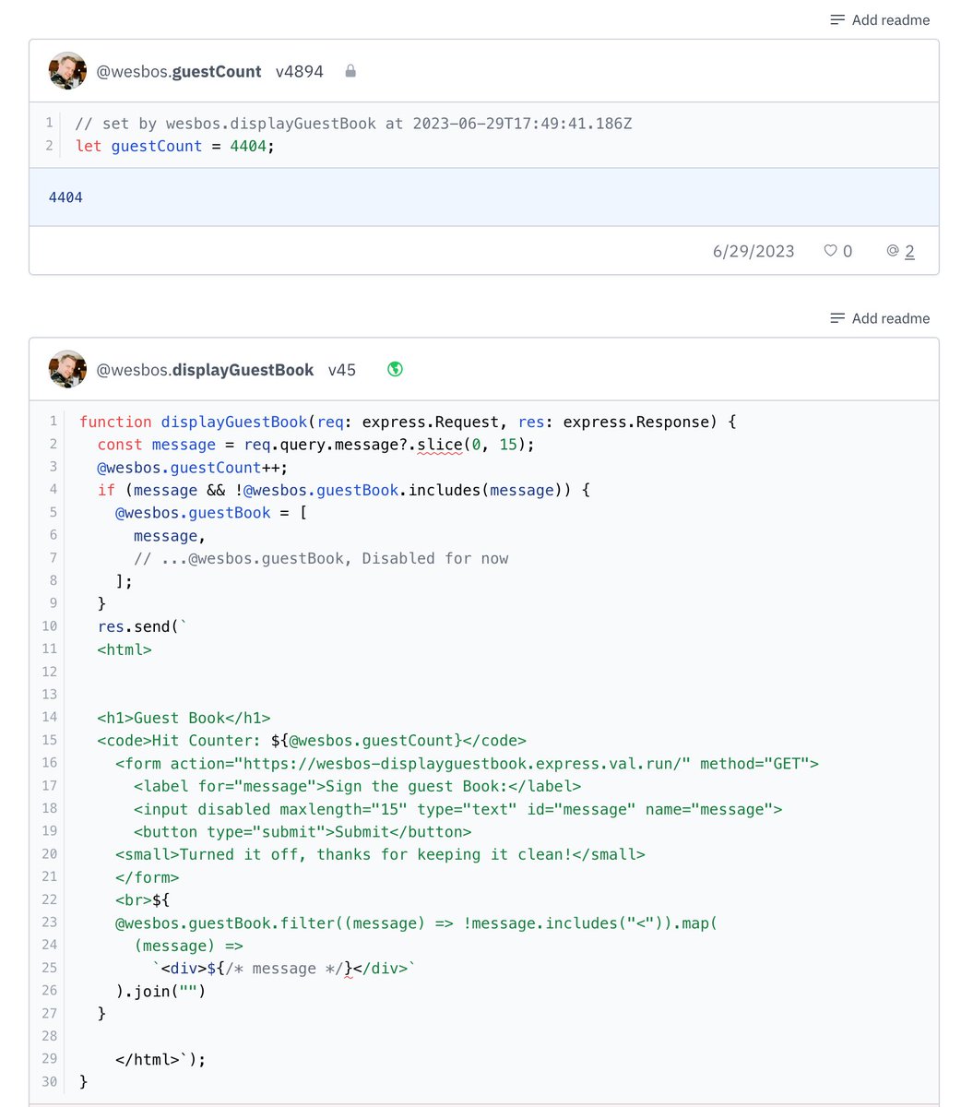
Task: Click version label v4894
Action: tap(300, 71)
